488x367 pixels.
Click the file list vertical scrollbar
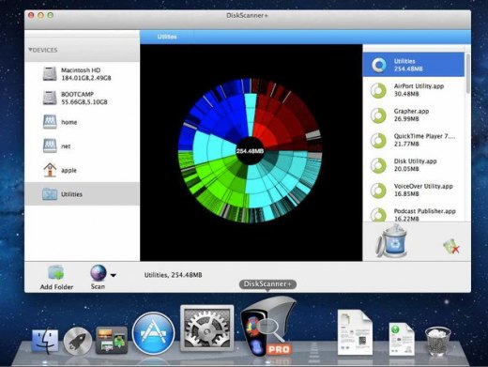[467, 73]
